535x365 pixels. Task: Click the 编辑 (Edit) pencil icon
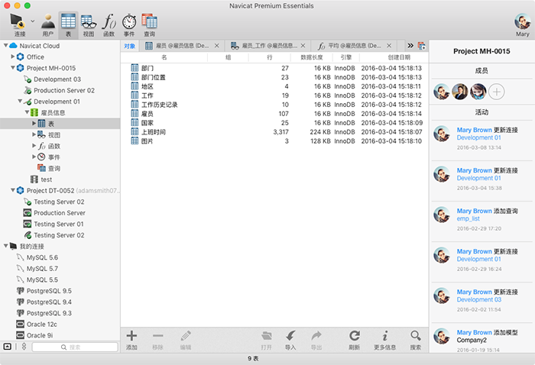[x=186, y=336]
